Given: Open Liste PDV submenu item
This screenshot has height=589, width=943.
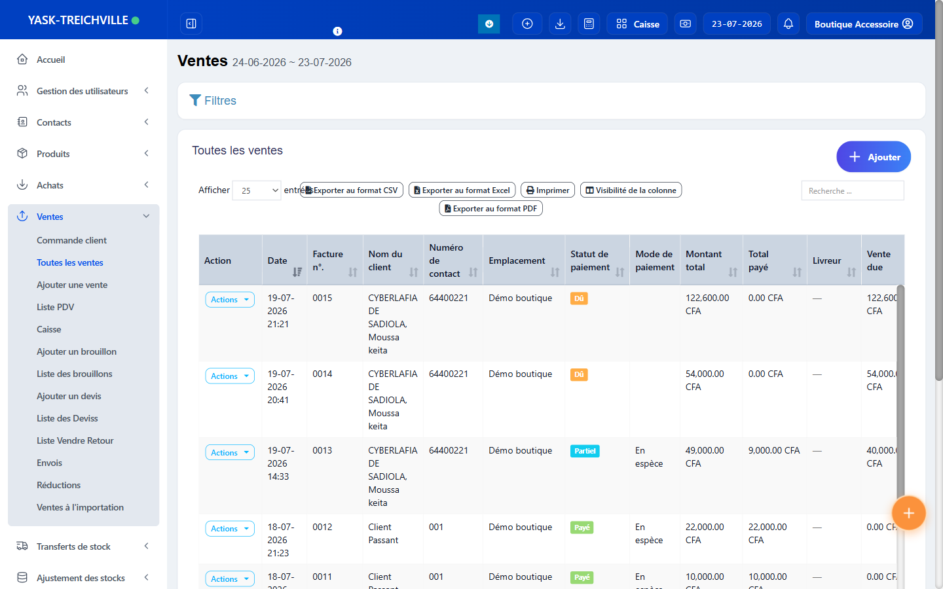Looking at the screenshot, I should click(56, 307).
